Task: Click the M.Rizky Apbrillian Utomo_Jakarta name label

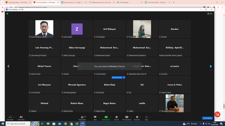Action: click(x=171, y=55)
